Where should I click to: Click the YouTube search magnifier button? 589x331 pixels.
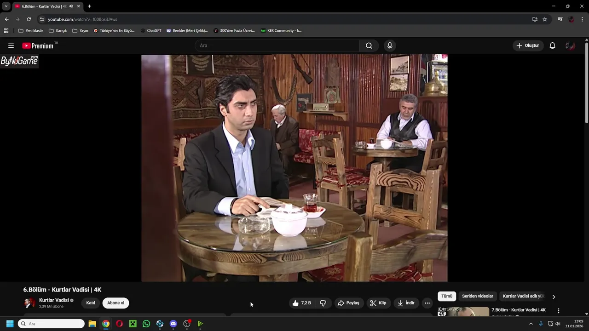(x=369, y=46)
